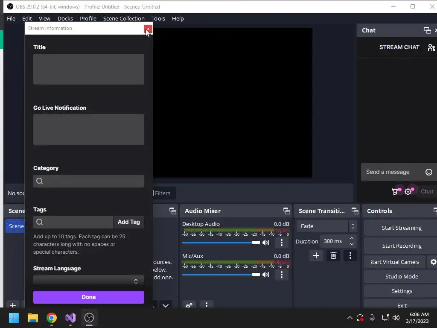Screen dimensions: 437x328
Task: Open Visual Studio from the taskbar
Action: (x=70, y=318)
